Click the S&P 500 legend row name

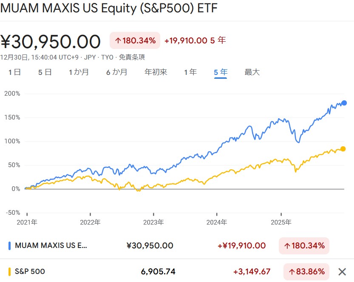click(30, 271)
